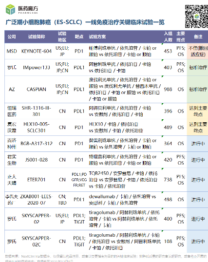Select the ETER701 trial name
This screenshot has width=208, height=262.
(37, 180)
